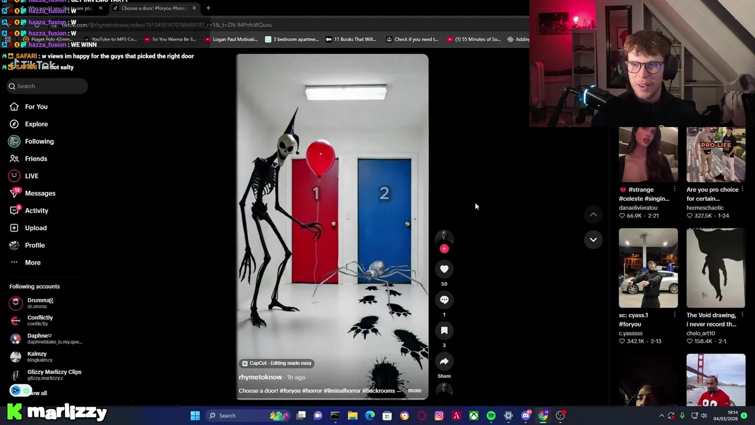The height and width of the screenshot is (425, 755).
Task: Open the Settings gear in the taskbar
Action: [x=508, y=416]
